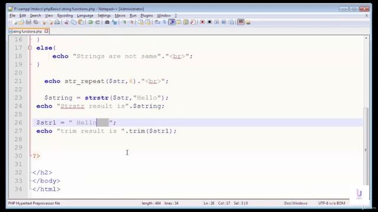378x212 pixels.
Task: Save the current file using toolbar
Action: point(28,22)
